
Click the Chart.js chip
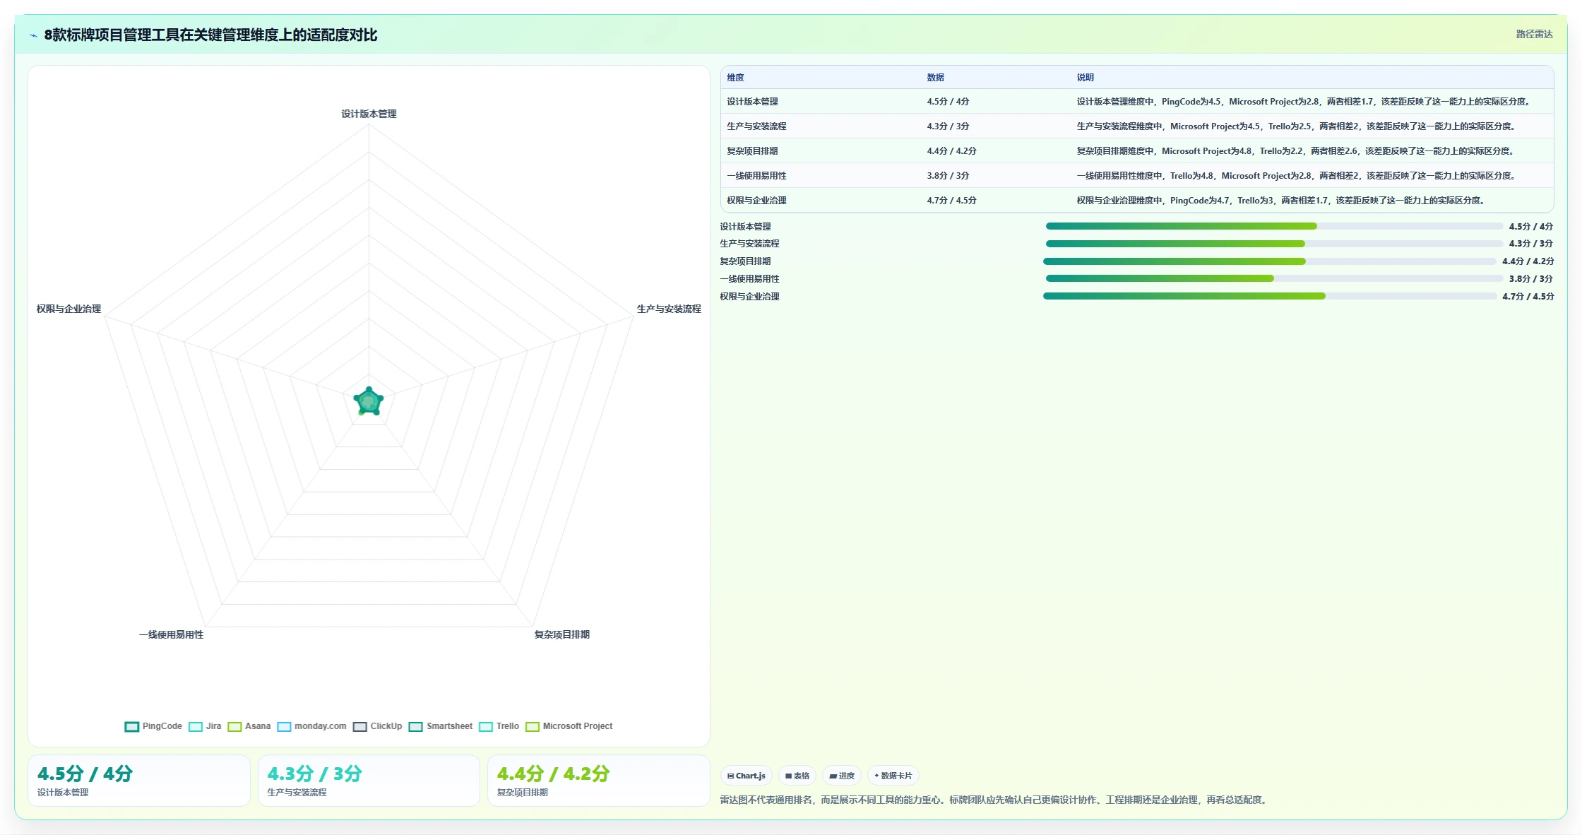747,776
